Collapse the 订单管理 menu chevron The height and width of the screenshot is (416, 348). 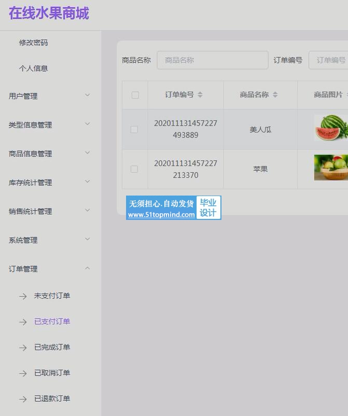[x=87, y=268]
